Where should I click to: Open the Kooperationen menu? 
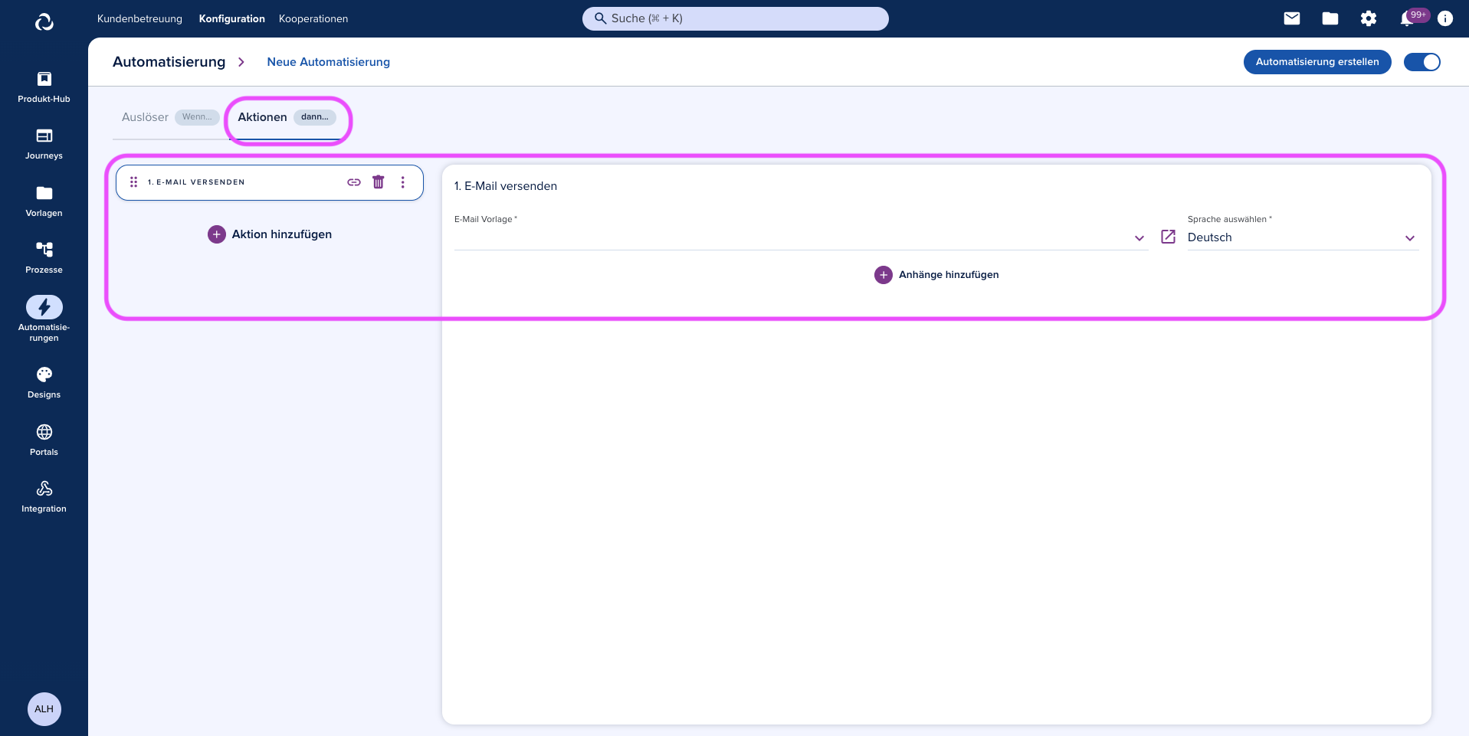(313, 18)
